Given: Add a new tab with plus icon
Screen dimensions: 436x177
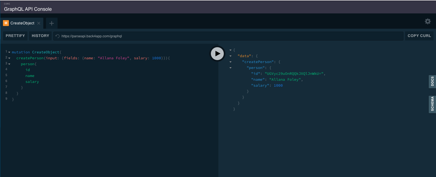Looking at the screenshot, I should pos(52,23).
